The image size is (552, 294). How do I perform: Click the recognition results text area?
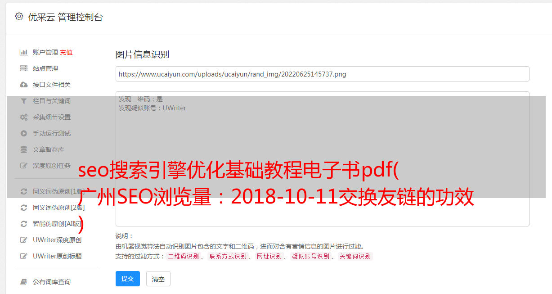click(322, 159)
